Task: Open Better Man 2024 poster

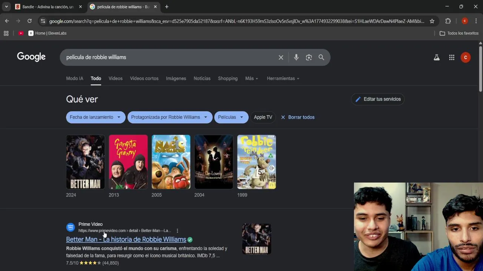Action: (86, 162)
